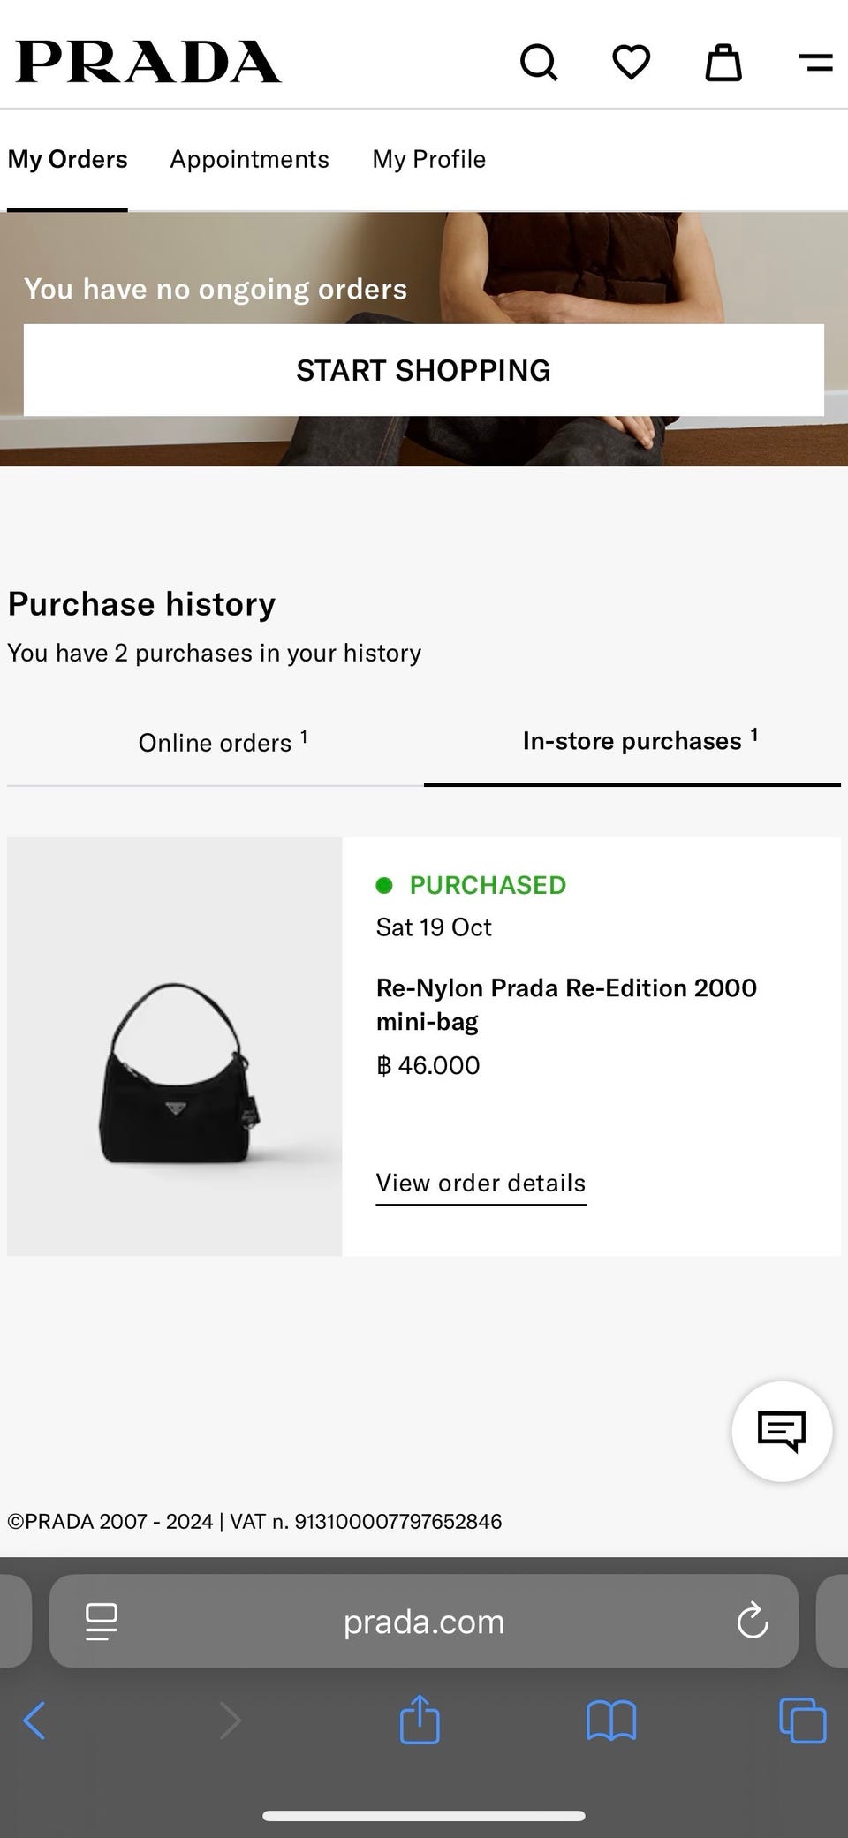Open the live chat bubble
Screen dimensions: 848x1838
tap(782, 1430)
